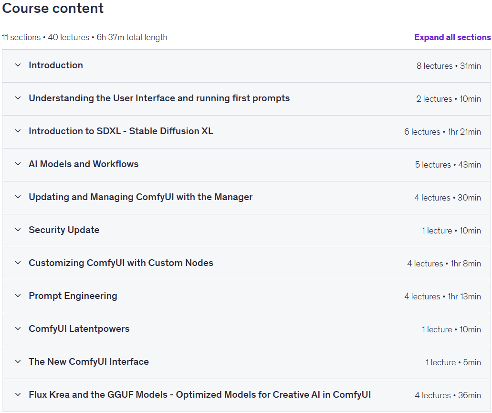Screen dimensions: 492x413
Task: Click the '4 lectures • 1hr 8min' text
Action: (x=444, y=264)
